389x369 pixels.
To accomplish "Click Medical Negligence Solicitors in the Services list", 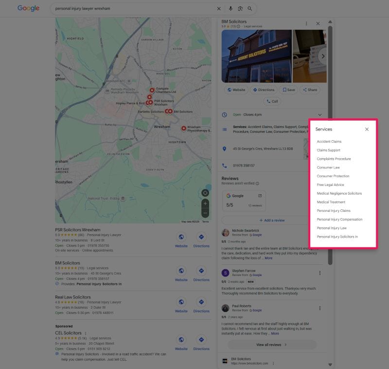I will [x=339, y=193].
